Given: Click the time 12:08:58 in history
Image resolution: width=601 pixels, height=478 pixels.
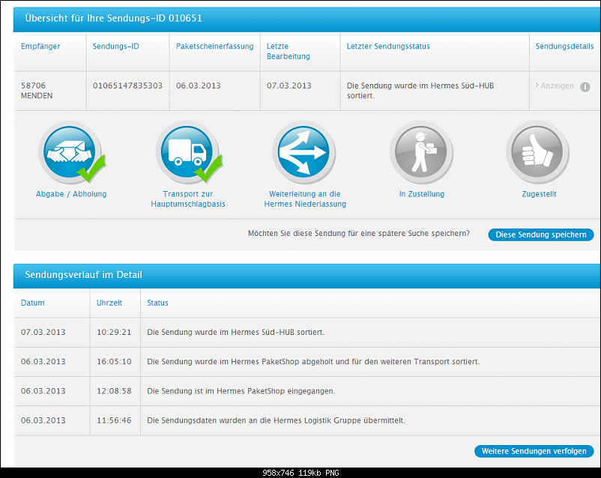Looking at the screenshot, I should coord(114,391).
